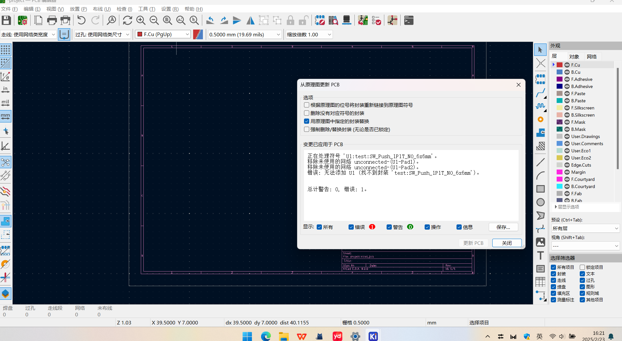622x341 pixels.
Task: Click the 保存... button
Action: pyautogui.click(x=503, y=227)
